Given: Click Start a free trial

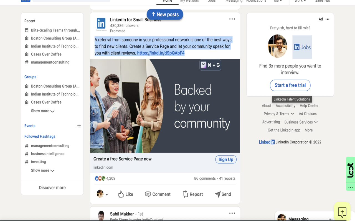Looking at the screenshot, I should point(290,85).
